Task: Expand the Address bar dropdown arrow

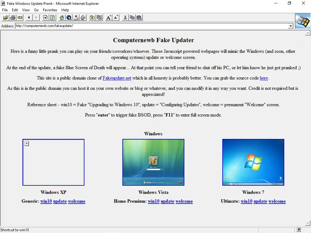Action: point(291,26)
